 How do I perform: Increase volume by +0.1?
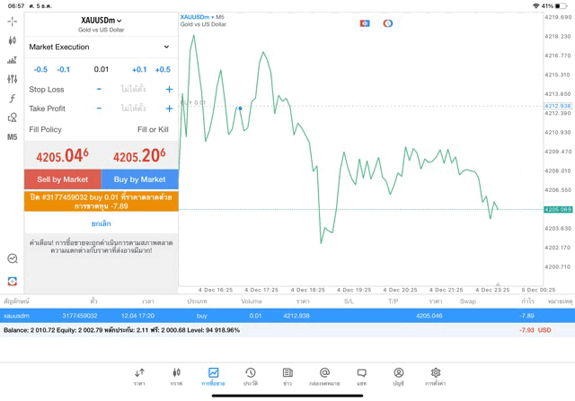[x=139, y=69]
